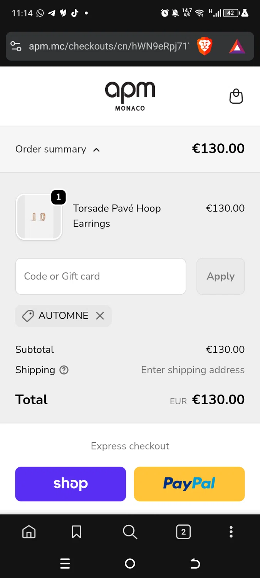Pay with Shop Pay button
The image size is (260, 578).
70,484
